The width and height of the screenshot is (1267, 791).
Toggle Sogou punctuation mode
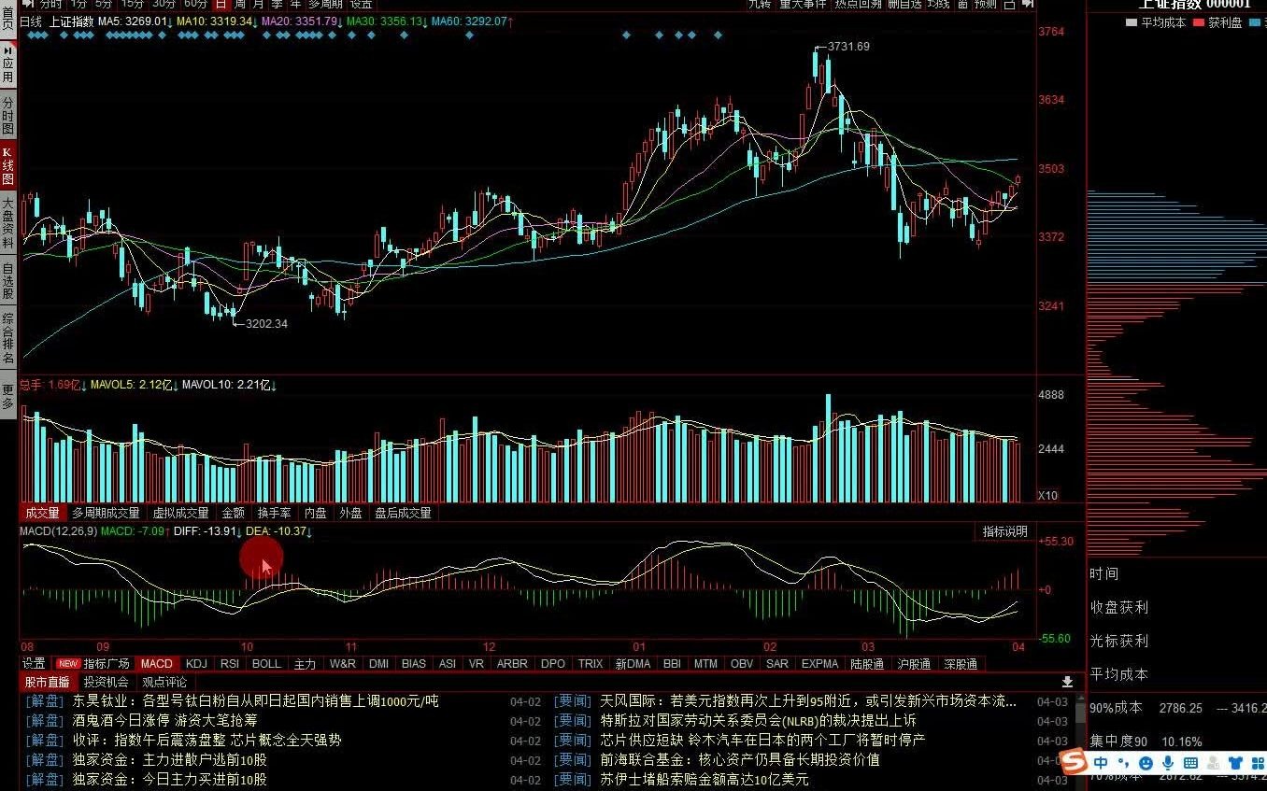[x=1124, y=762]
